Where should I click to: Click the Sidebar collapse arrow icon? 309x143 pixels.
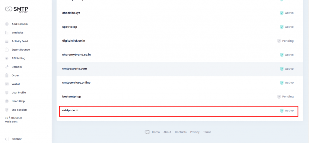coord(7,139)
